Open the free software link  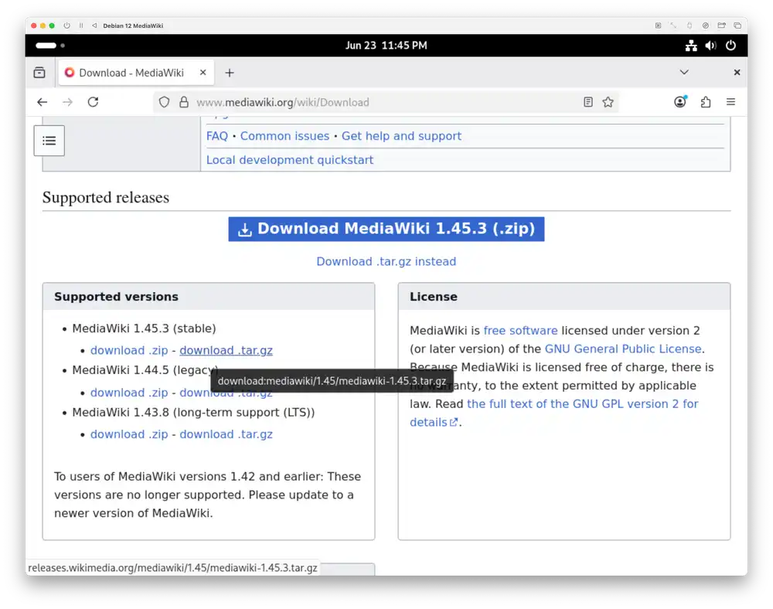tap(520, 331)
